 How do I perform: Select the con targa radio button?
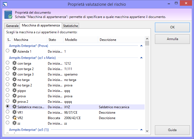coord(7,63)
